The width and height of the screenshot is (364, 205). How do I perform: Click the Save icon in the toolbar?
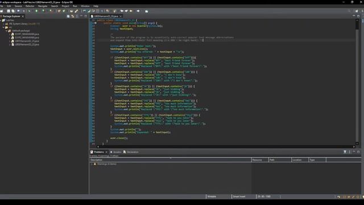click(x=9, y=11)
